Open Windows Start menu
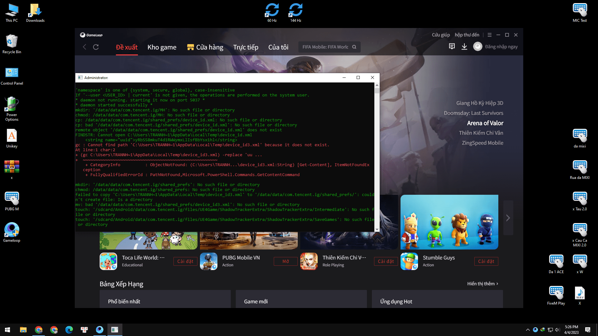 coord(7,330)
